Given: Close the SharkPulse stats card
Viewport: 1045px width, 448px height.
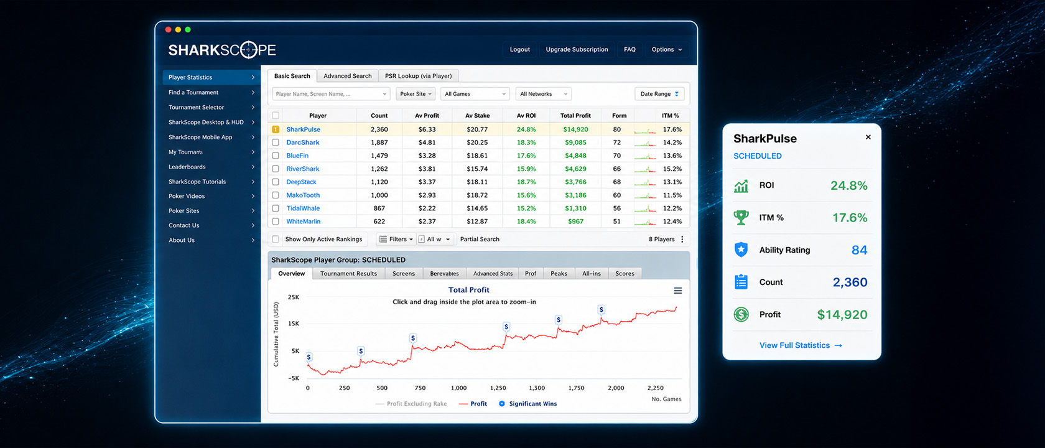Looking at the screenshot, I should click(868, 137).
